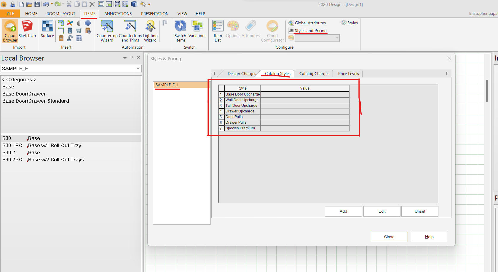Open the ROOM LAYOUT ribbon tab
The image size is (498, 272).
pyautogui.click(x=61, y=14)
